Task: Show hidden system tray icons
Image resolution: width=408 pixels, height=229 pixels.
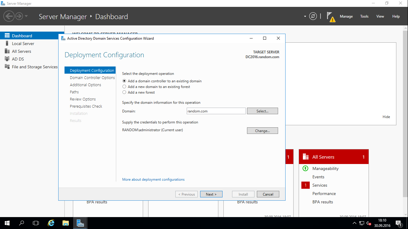Action: 355,223
